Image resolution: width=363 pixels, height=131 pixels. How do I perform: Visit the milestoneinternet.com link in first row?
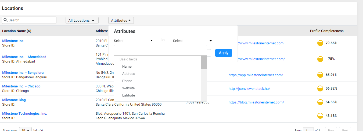point(260,43)
